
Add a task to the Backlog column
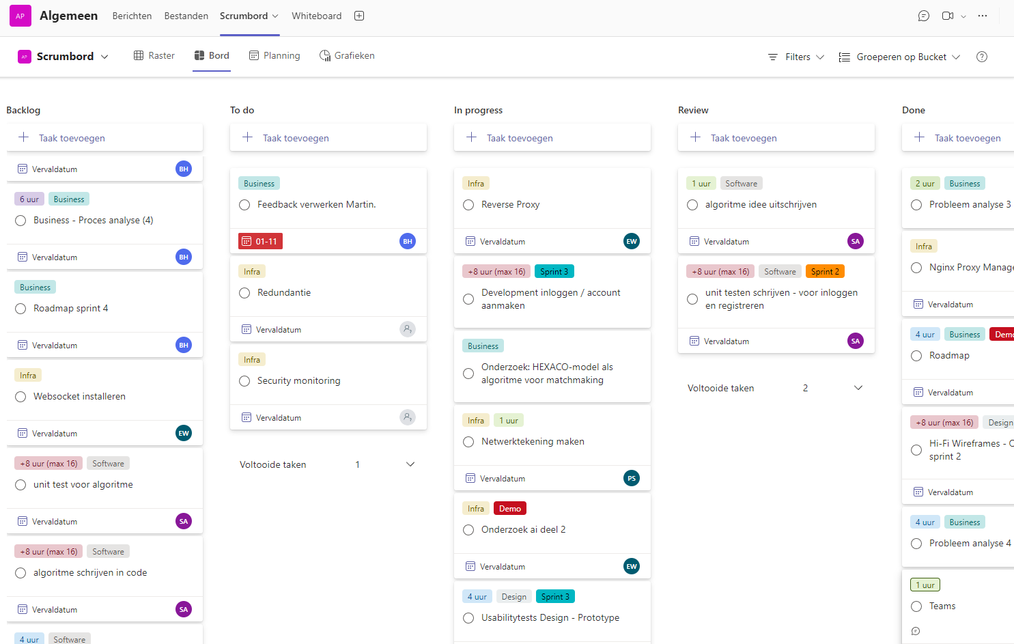pos(72,138)
